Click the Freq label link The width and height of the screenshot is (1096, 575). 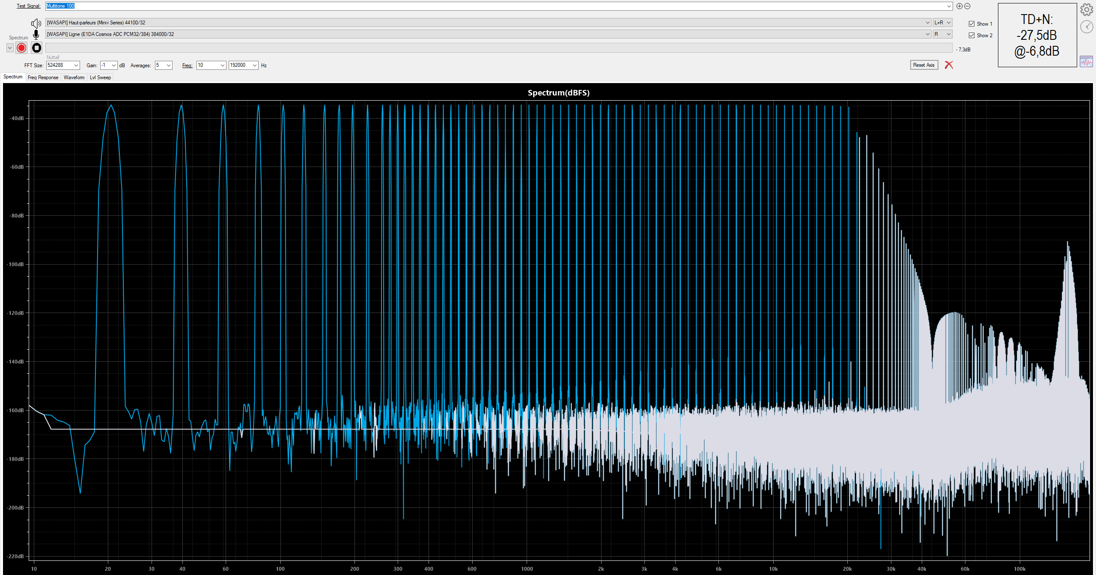pos(187,66)
